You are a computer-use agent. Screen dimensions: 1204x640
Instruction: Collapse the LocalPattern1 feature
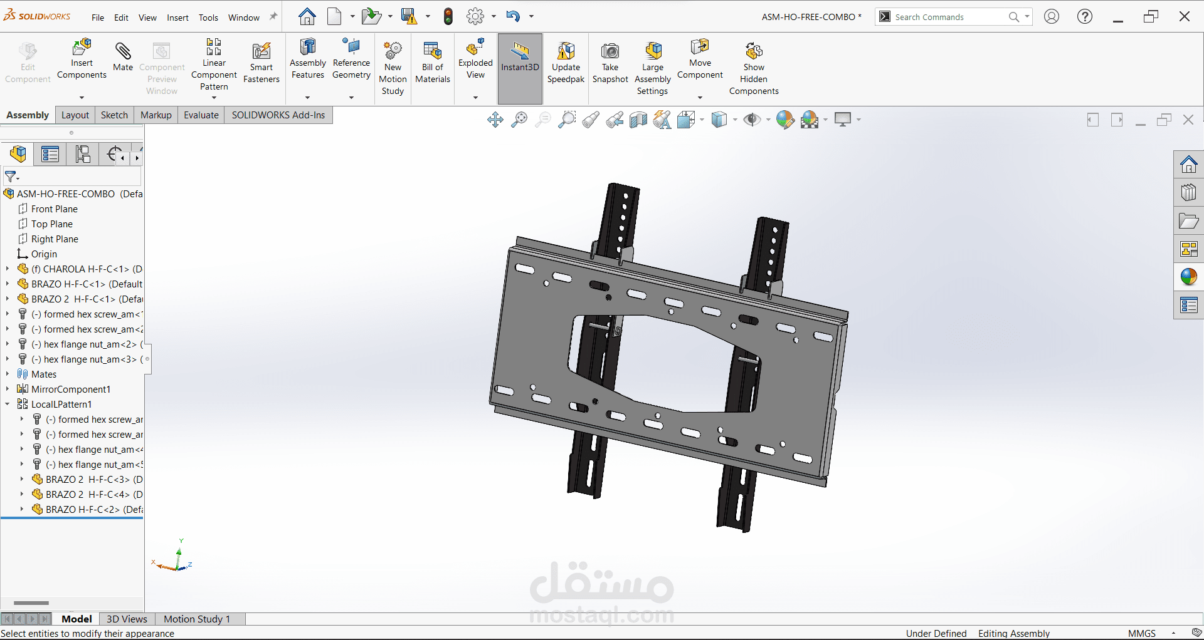click(x=8, y=405)
